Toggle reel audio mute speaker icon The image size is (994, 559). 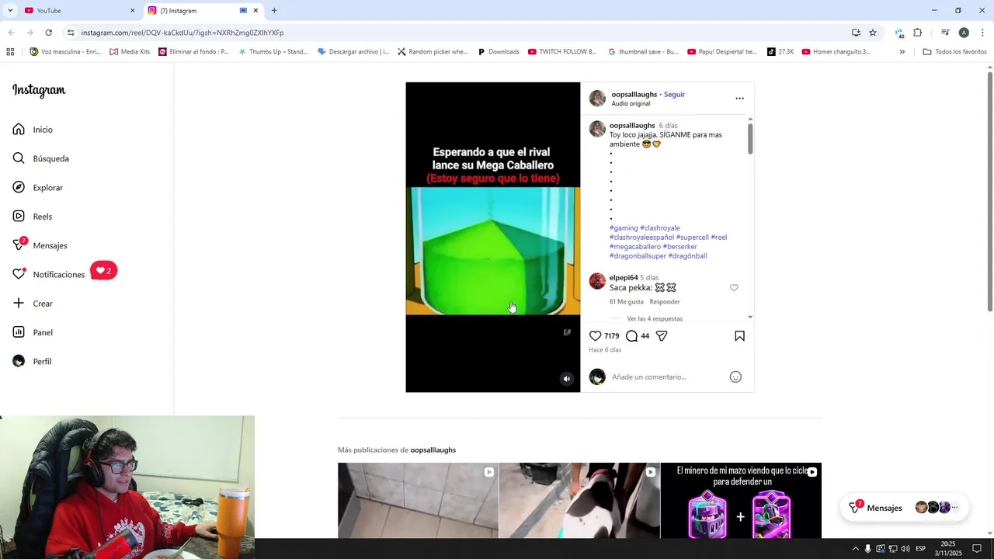click(x=567, y=379)
